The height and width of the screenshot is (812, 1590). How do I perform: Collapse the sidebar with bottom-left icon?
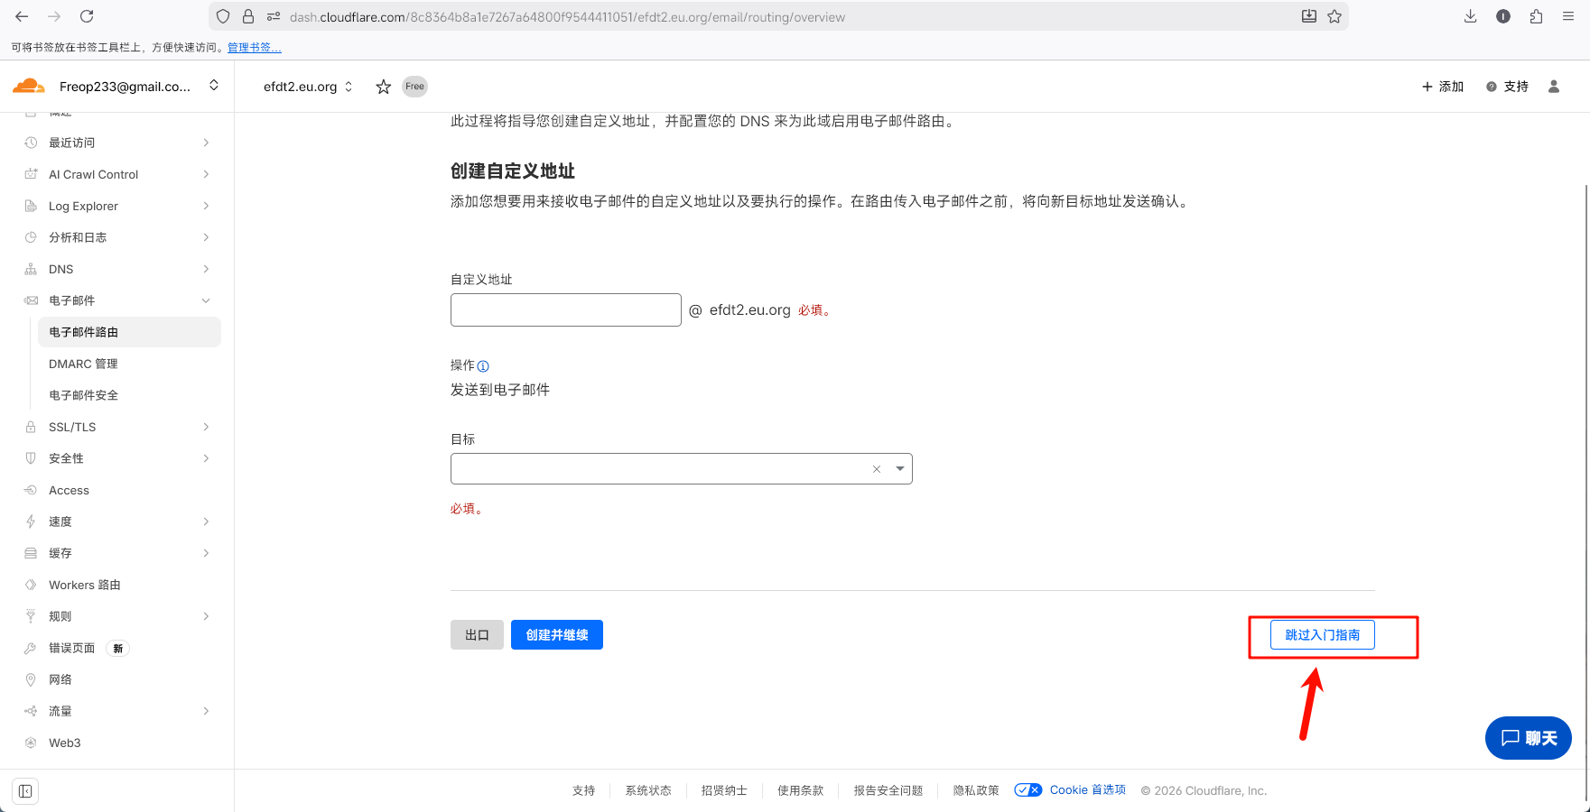[x=25, y=791]
